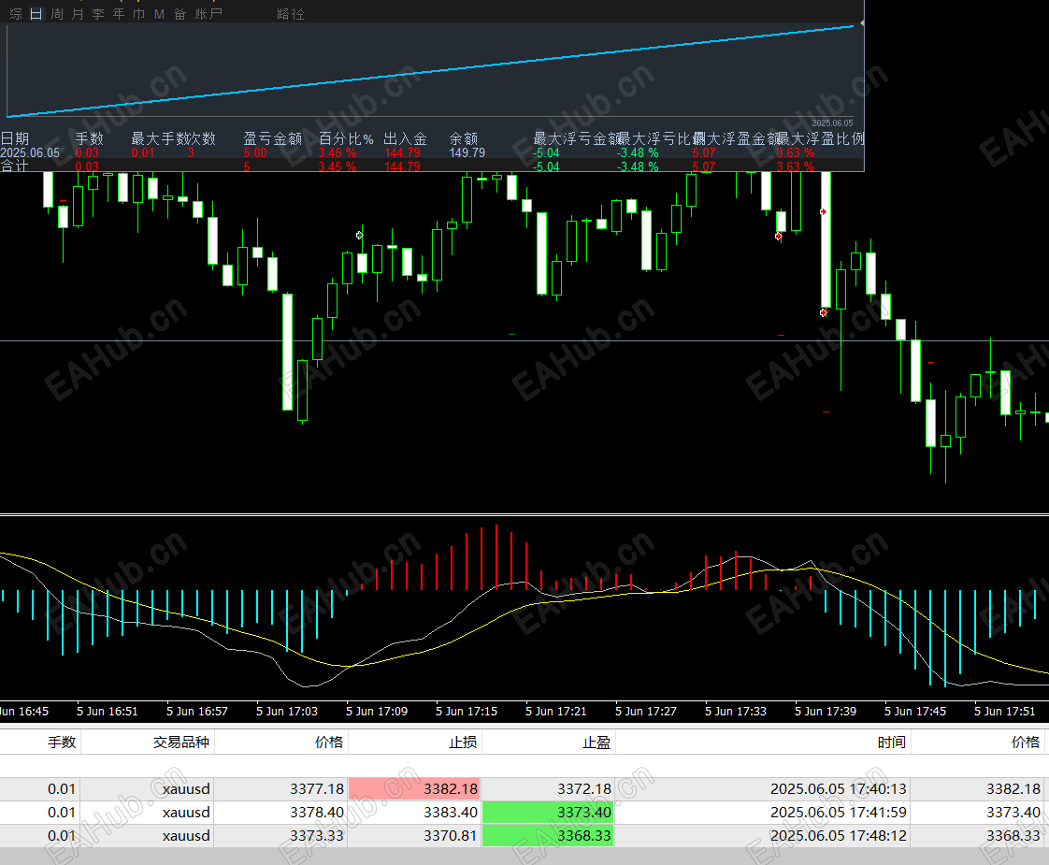This screenshot has width=1049, height=865.
Task: Open the 币 tab in statistics panel
Action: 138,14
